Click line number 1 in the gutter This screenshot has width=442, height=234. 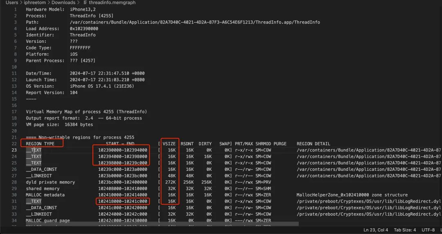tap(15, 9)
